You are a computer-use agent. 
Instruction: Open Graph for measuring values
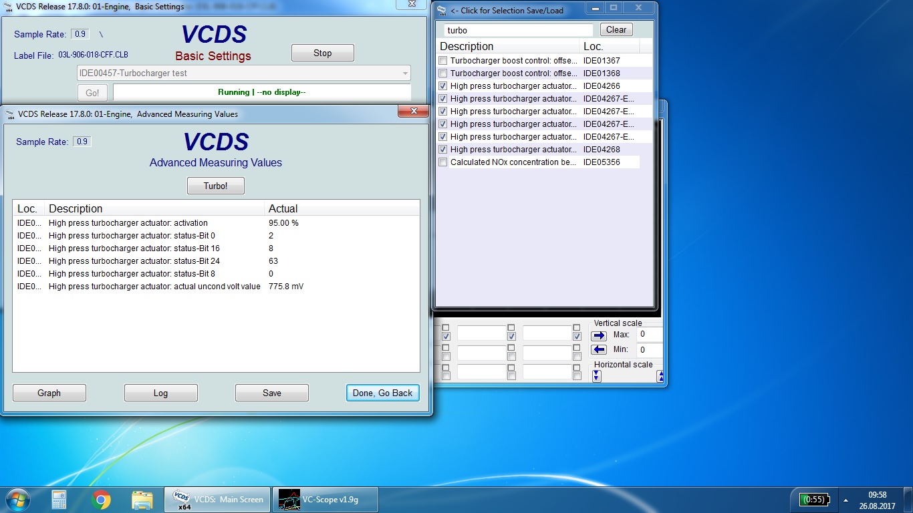49,393
